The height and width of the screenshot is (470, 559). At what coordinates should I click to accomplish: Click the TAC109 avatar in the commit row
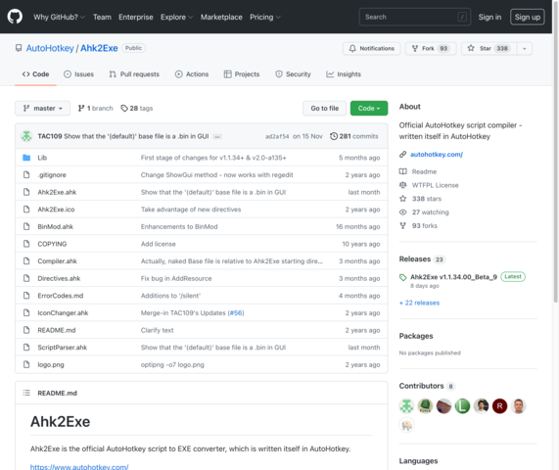point(26,136)
